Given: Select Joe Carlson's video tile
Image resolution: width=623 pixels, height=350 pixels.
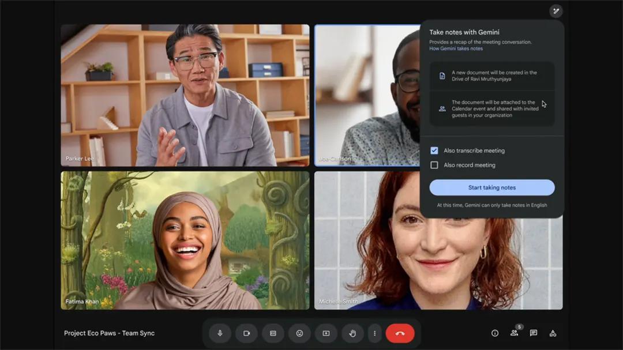Looking at the screenshot, I should (x=367, y=95).
